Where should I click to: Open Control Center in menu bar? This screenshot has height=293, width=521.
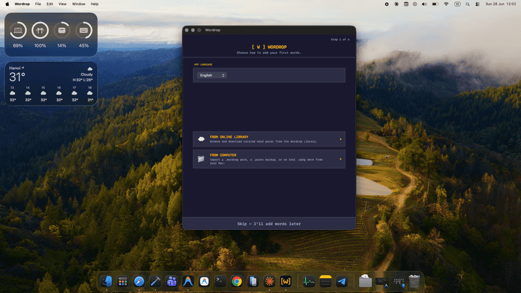(x=477, y=4)
